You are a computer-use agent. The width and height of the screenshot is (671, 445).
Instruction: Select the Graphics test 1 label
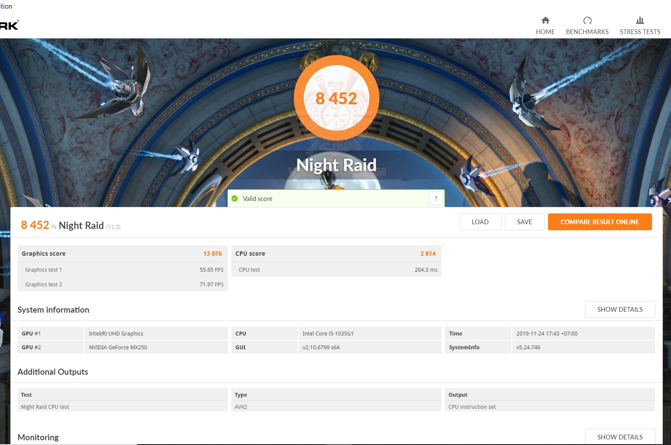coord(44,270)
